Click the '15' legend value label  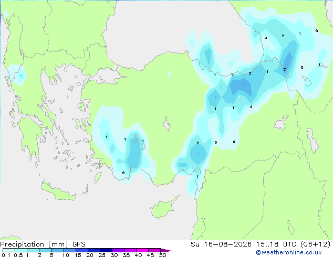coord(78,255)
